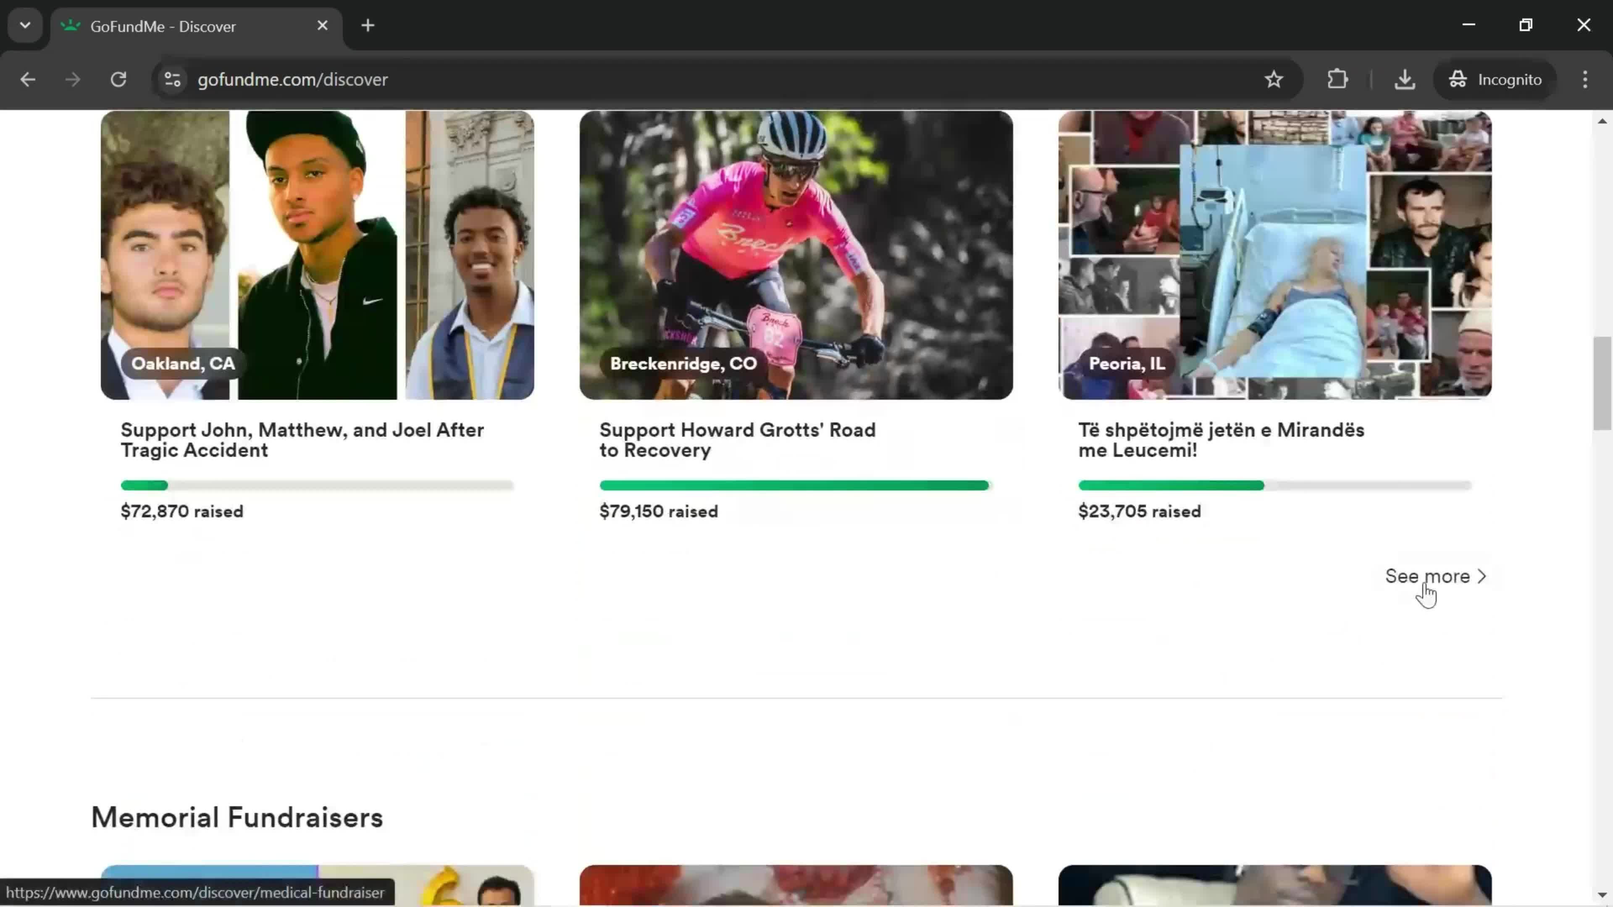This screenshot has height=907, width=1613.
Task: Open Të shpëtojmë jetën e Mirandës fundraiser title
Action: 1221,440
